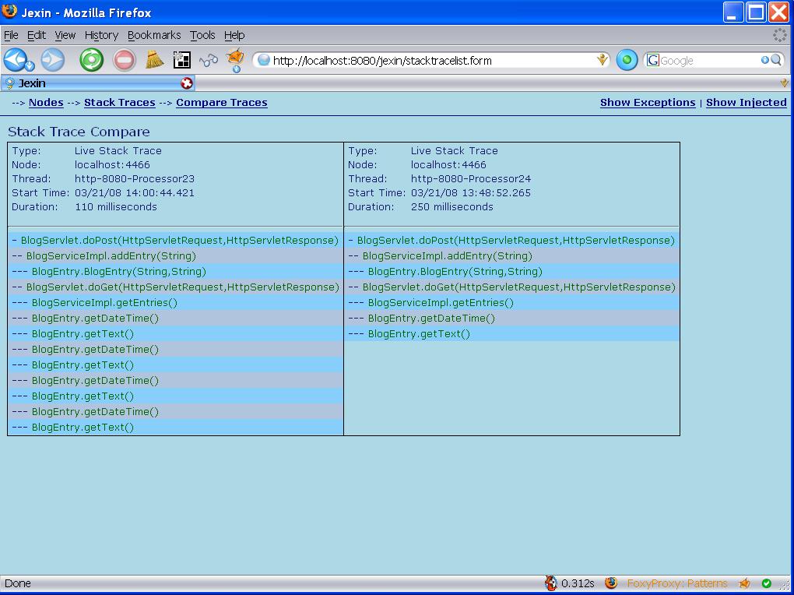The height and width of the screenshot is (595, 794).
Task: Click the green Go button beside address bar
Action: click(x=627, y=60)
